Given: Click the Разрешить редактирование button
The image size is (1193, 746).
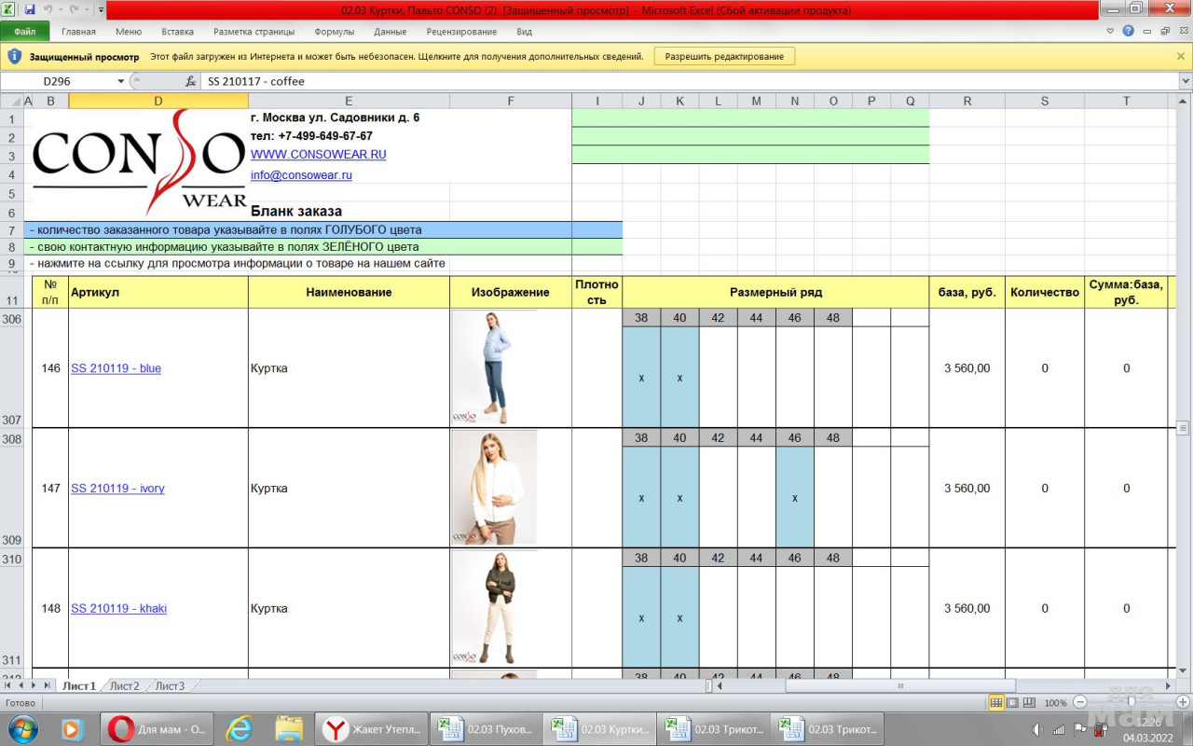Looking at the screenshot, I should coord(725,56).
